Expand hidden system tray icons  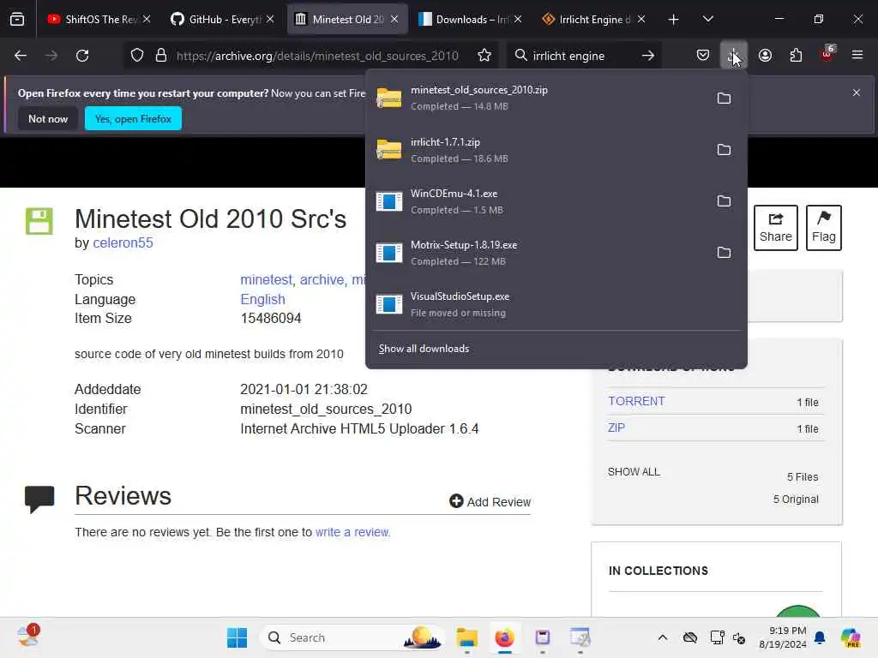[663, 637]
